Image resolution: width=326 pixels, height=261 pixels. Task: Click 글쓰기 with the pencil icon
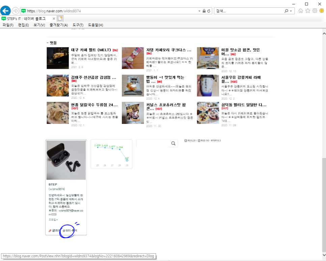point(54,230)
